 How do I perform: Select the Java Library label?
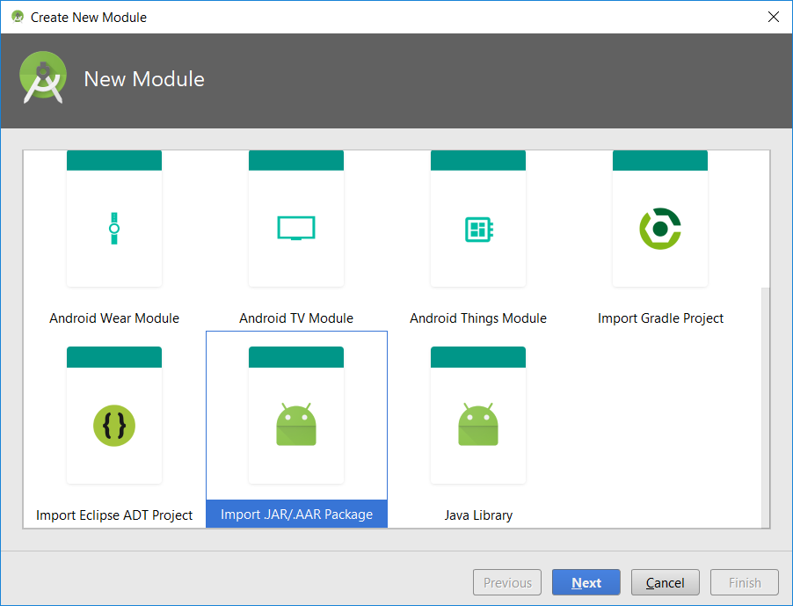(x=478, y=515)
